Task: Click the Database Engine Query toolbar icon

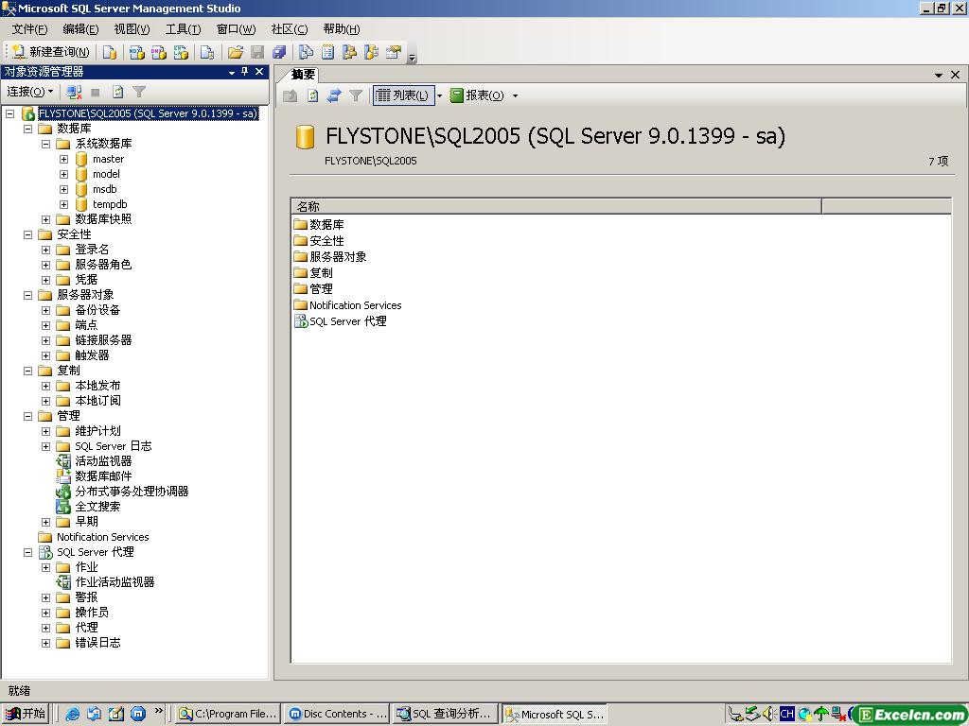Action: tap(111, 52)
